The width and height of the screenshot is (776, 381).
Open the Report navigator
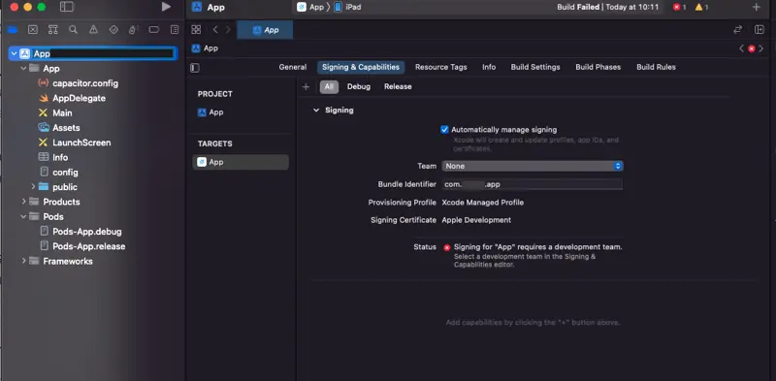point(175,30)
